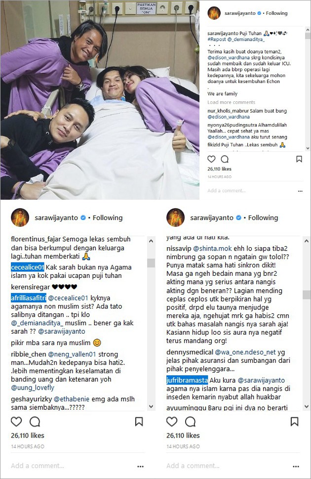Toggle Following button in bottom-left panel header
311x479 pixels.
click(x=108, y=218)
